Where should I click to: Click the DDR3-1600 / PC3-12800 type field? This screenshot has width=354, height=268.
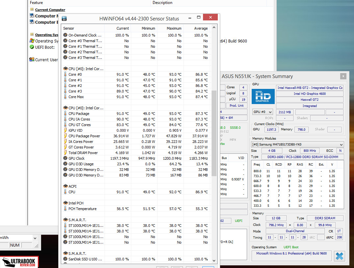click(303, 157)
